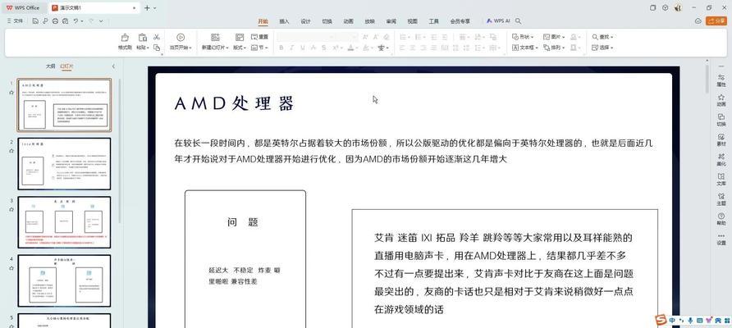Click the Save icon in quick toolbar
The image size is (732, 328).
(x=35, y=21)
